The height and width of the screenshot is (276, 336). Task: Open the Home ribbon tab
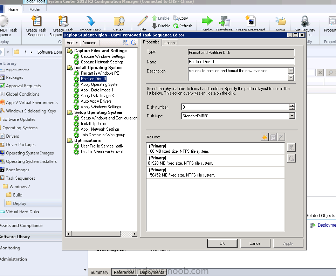13,9
